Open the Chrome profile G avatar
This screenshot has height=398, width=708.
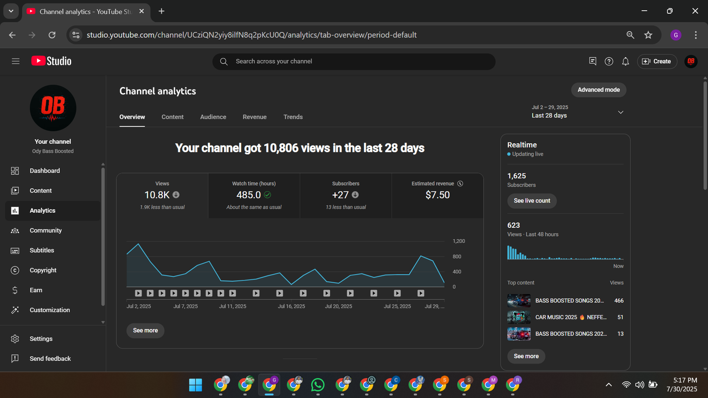click(x=676, y=35)
